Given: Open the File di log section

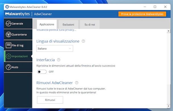Looking at the screenshot, I should coord(18,45).
